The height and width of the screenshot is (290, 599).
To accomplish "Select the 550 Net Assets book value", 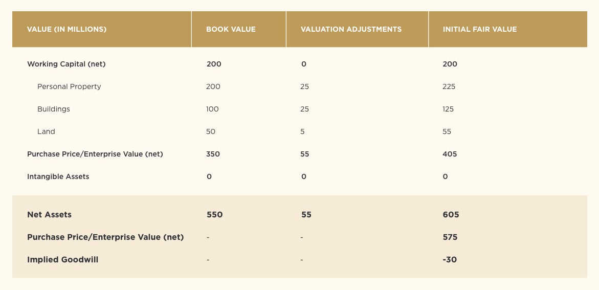I will tap(214, 215).
